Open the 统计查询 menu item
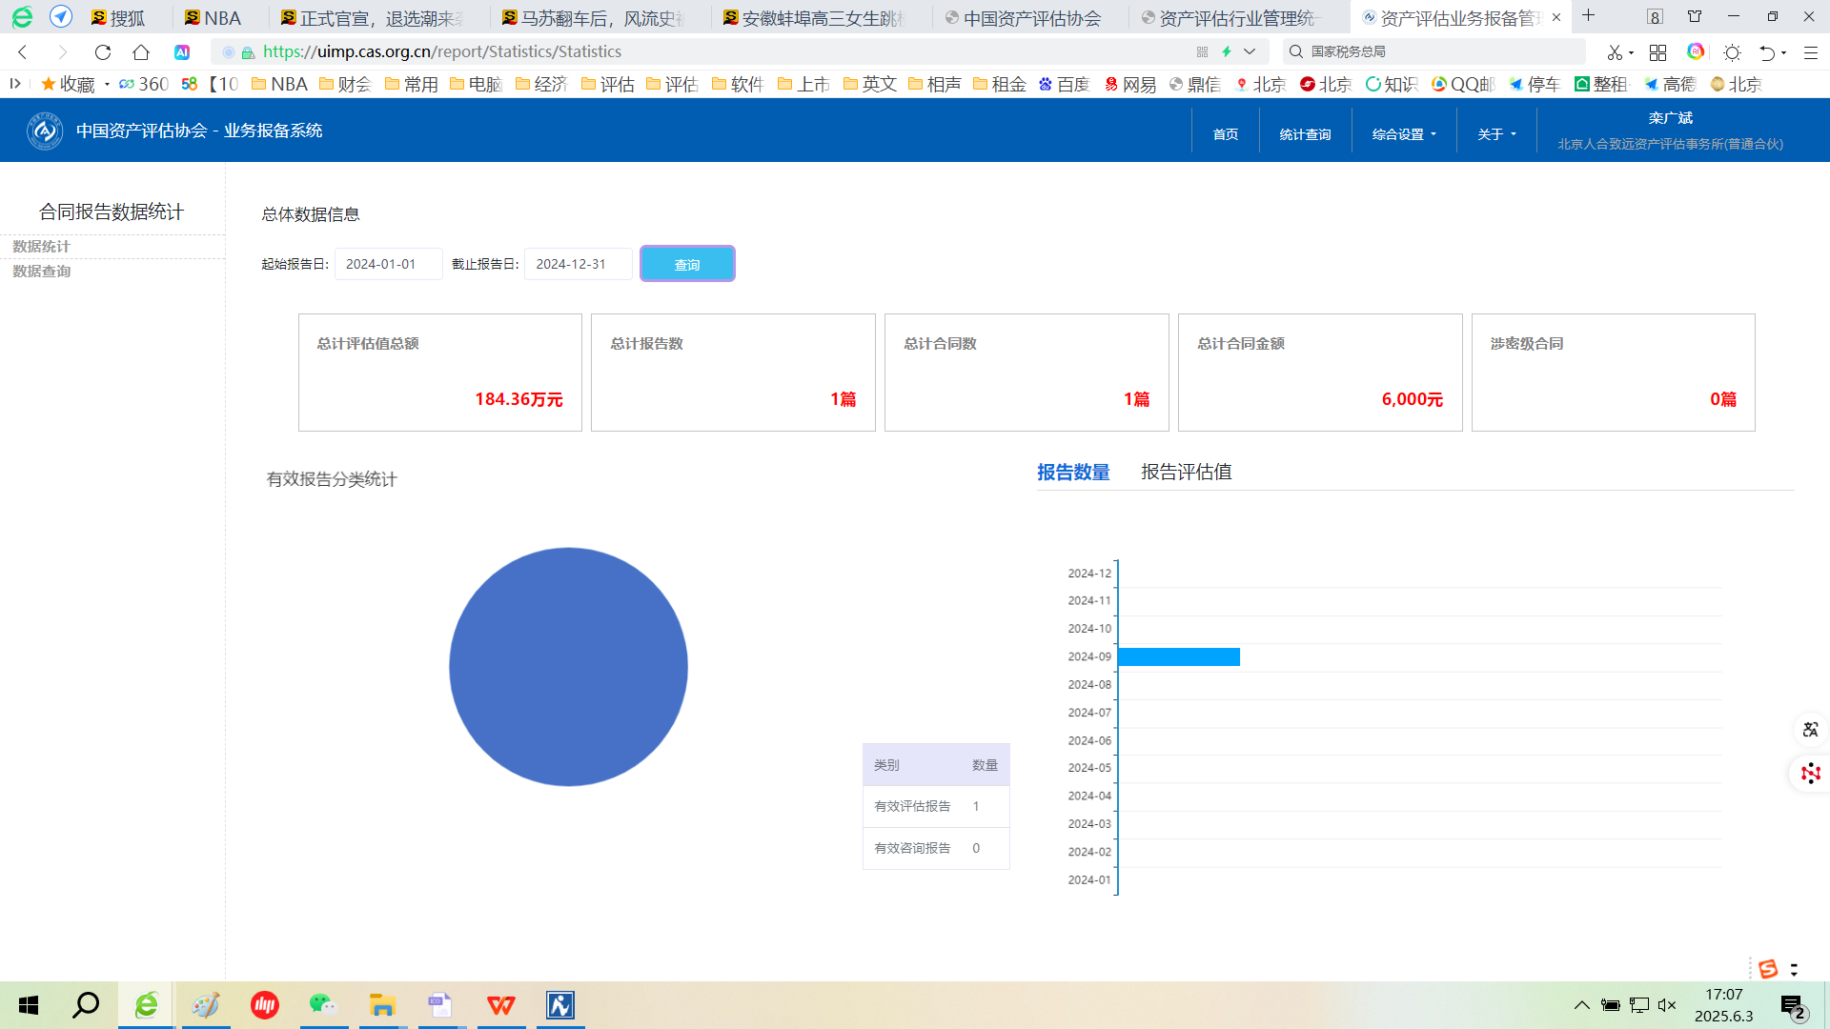The width and height of the screenshot is (1830, 1029). click(x=1305, y=134)
